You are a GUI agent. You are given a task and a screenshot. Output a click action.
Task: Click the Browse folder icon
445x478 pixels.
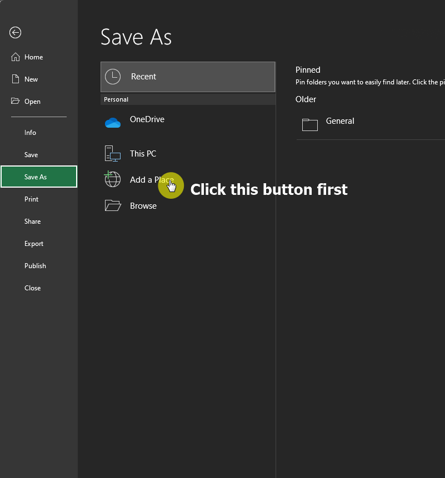click(113, 205)
